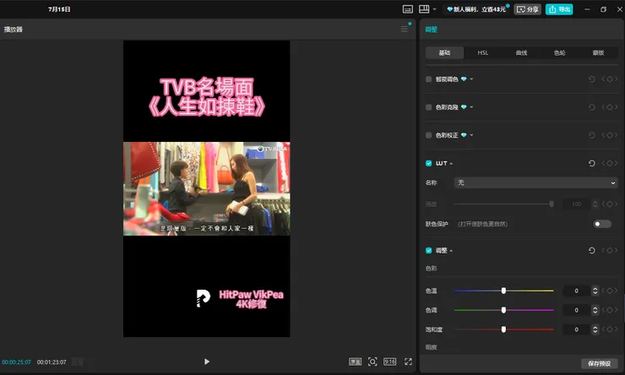This screenshot has height=375, width=625.
Task: Go to next keyframe on 色调 row
Action: tap(616, 310)
